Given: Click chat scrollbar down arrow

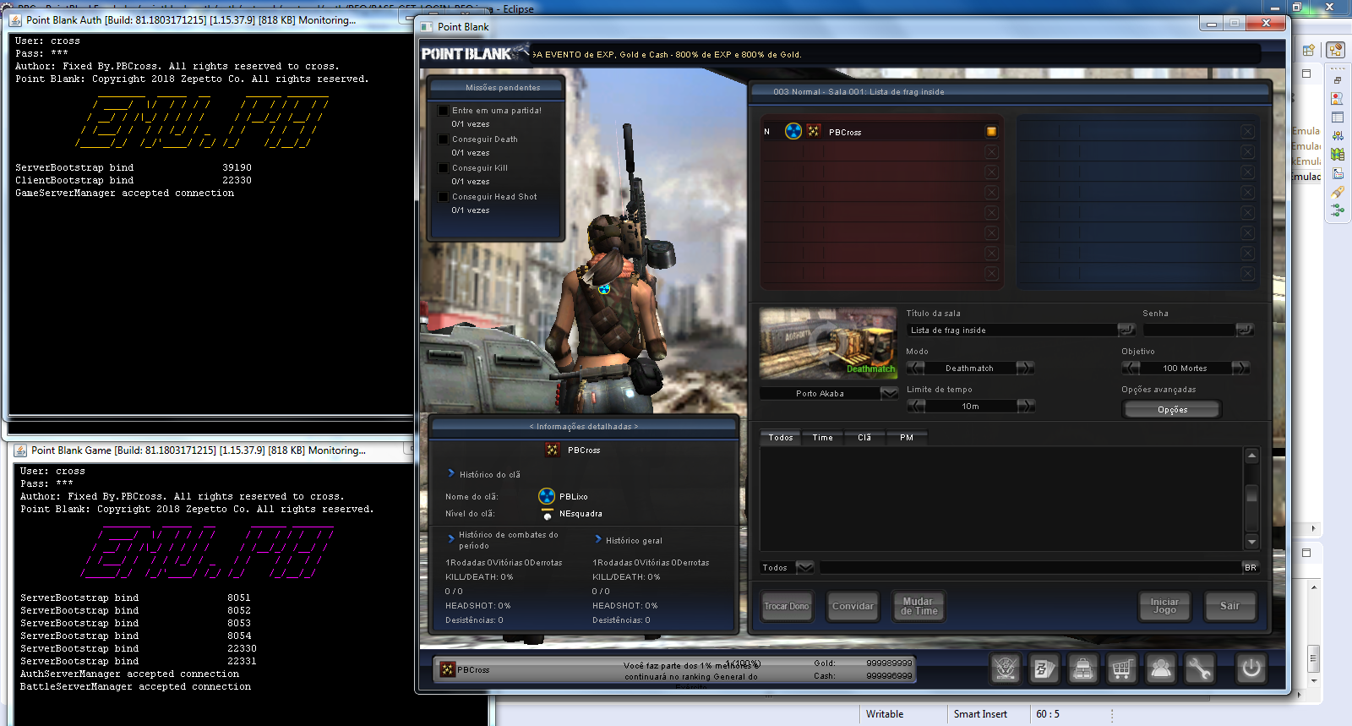Looking at the screenshot, I should 1252,542.
